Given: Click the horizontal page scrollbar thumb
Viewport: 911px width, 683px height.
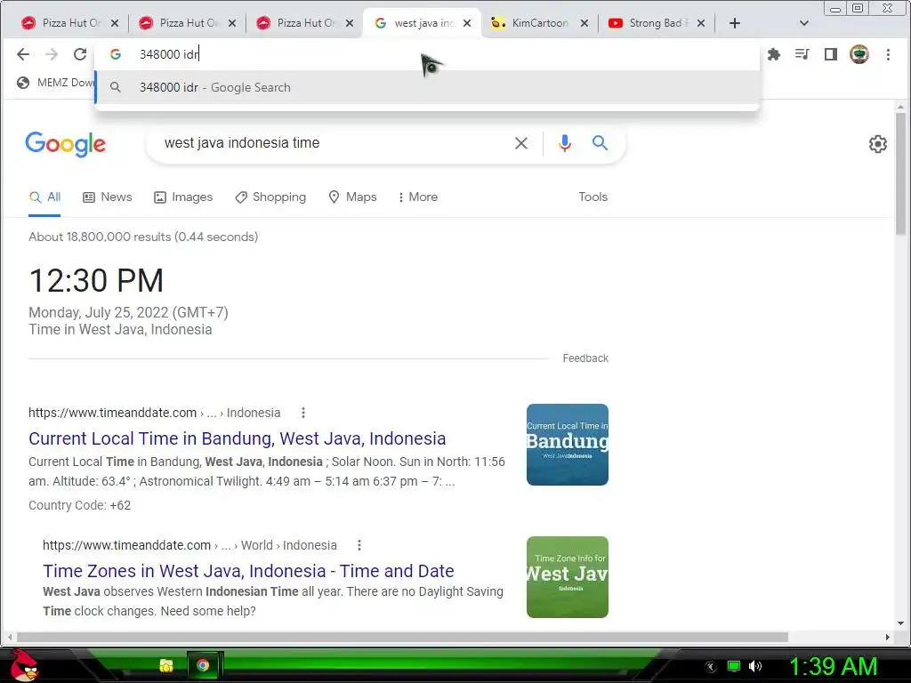Looking at the screenshot, I should point(402,637).
